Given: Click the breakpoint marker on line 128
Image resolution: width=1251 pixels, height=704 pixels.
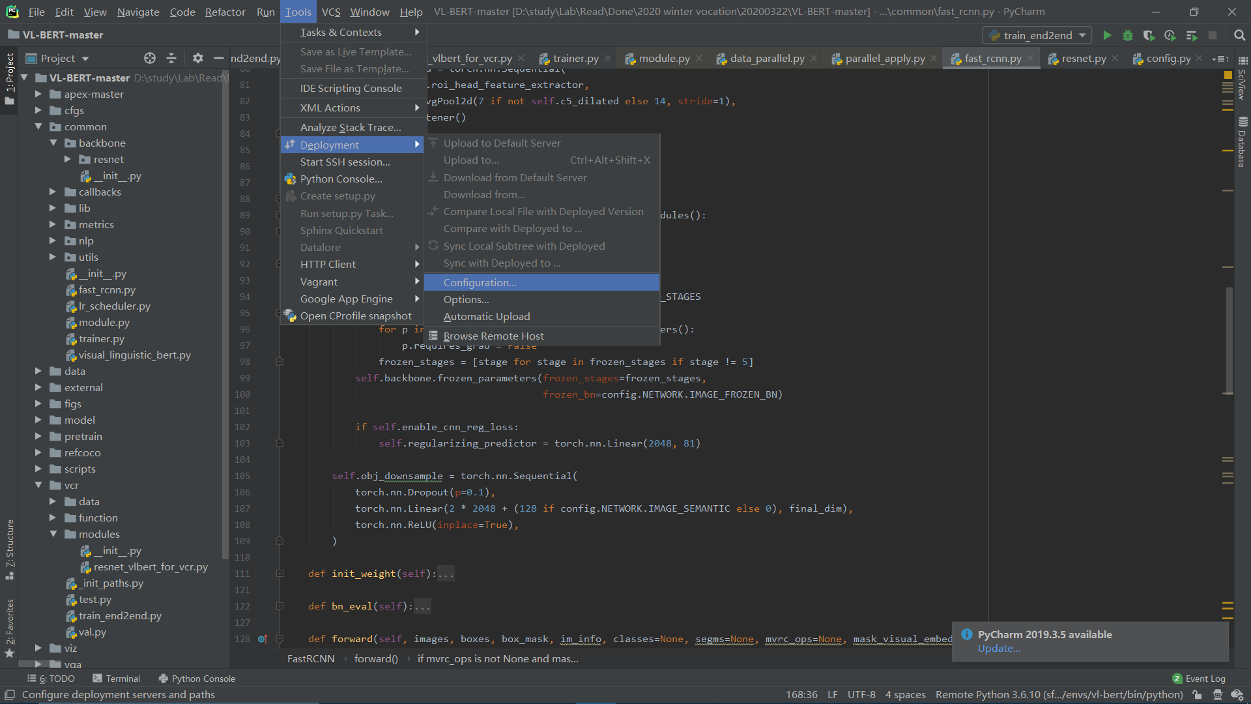Looking at the screenshot, I should click(x=262, y=639).
